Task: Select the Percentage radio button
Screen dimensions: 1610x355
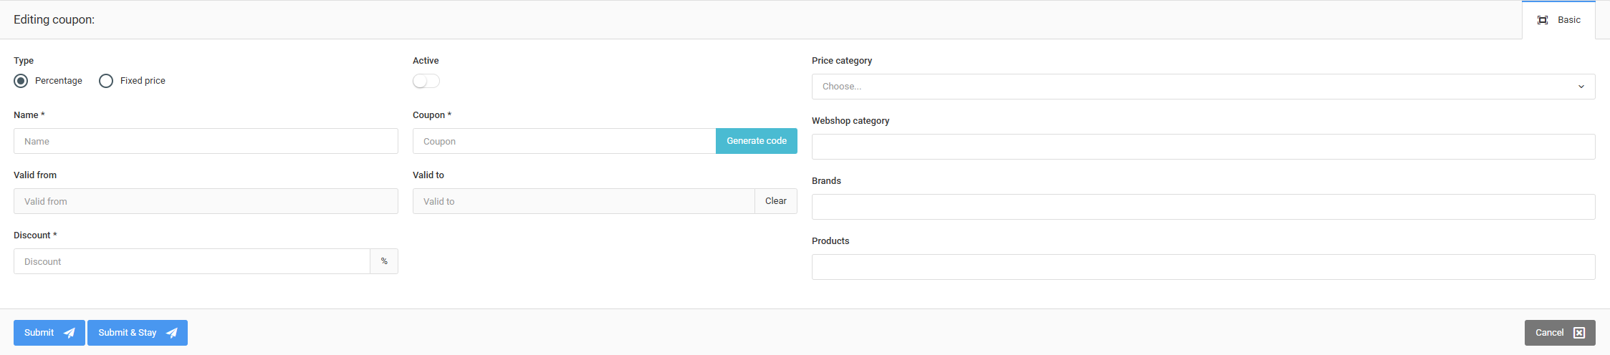Action: click(21, 81)
